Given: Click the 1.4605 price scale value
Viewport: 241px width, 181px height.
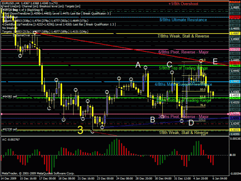Looking at the screenshot, I should point(235,29).
